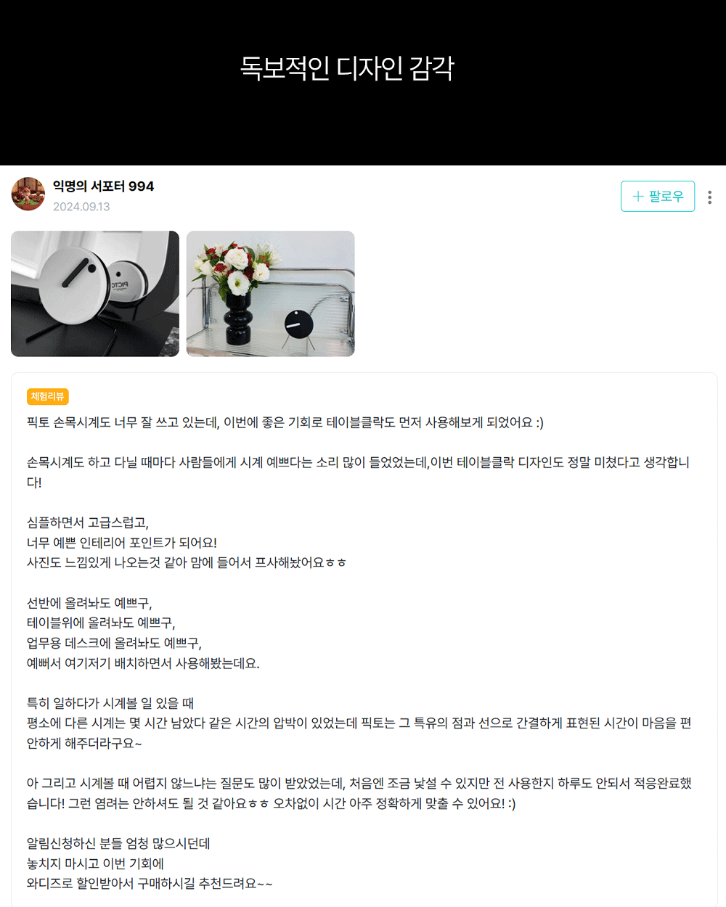Viewport: 726px width, 907px height.
Task: Click the line 선반에 올려놔도 예쁘구
Action: (x=89, y=603)
